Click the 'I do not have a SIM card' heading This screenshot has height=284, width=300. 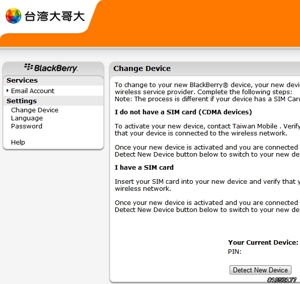point(183,112)
